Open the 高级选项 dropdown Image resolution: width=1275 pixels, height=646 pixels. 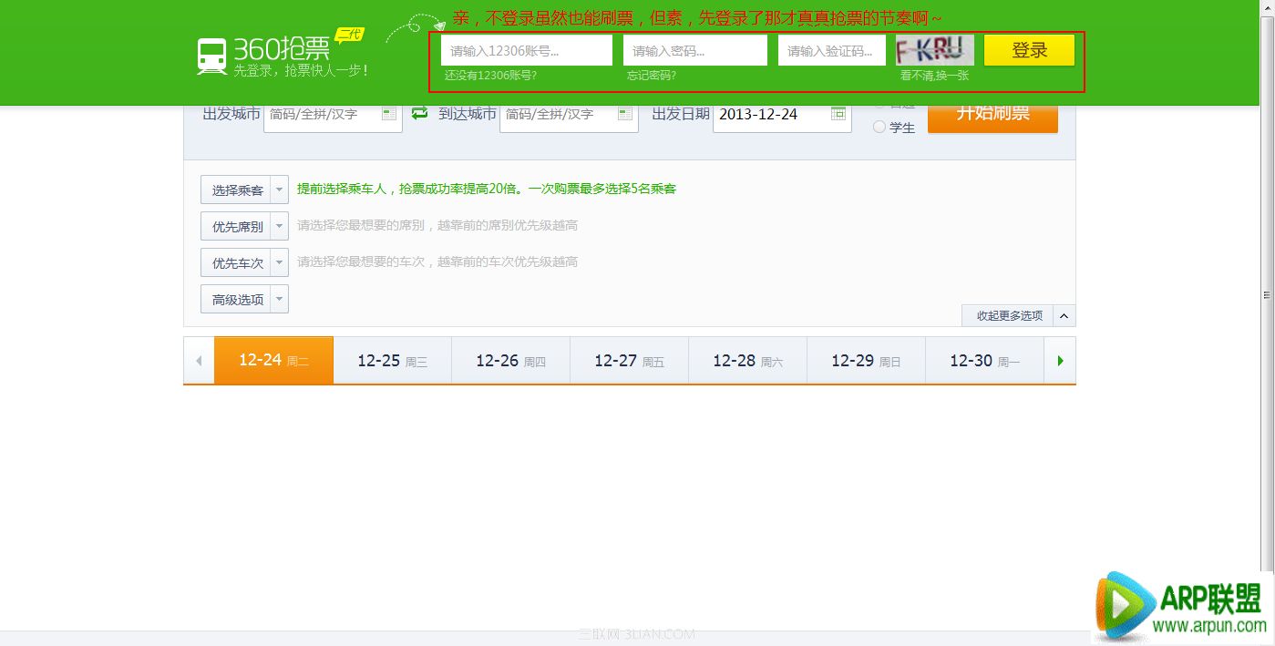[x=280, y=300]
